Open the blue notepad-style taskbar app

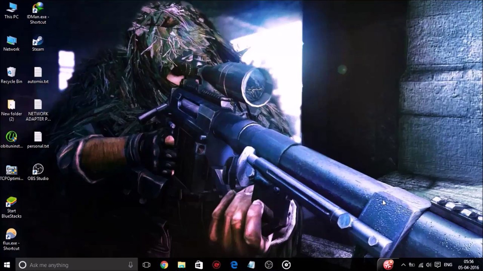tap(251, 265)
